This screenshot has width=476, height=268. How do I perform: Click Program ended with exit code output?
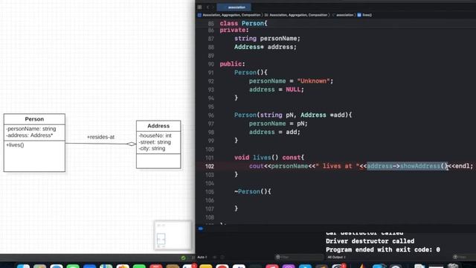click(x=383, y=249)
